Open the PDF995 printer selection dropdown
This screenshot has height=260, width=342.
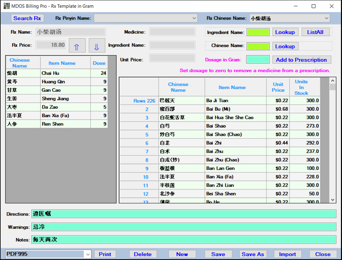pyautogui.click(x=89, y=254)
